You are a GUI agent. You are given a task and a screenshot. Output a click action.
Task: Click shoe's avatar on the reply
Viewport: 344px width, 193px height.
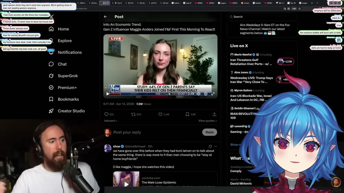pos(108,148)
